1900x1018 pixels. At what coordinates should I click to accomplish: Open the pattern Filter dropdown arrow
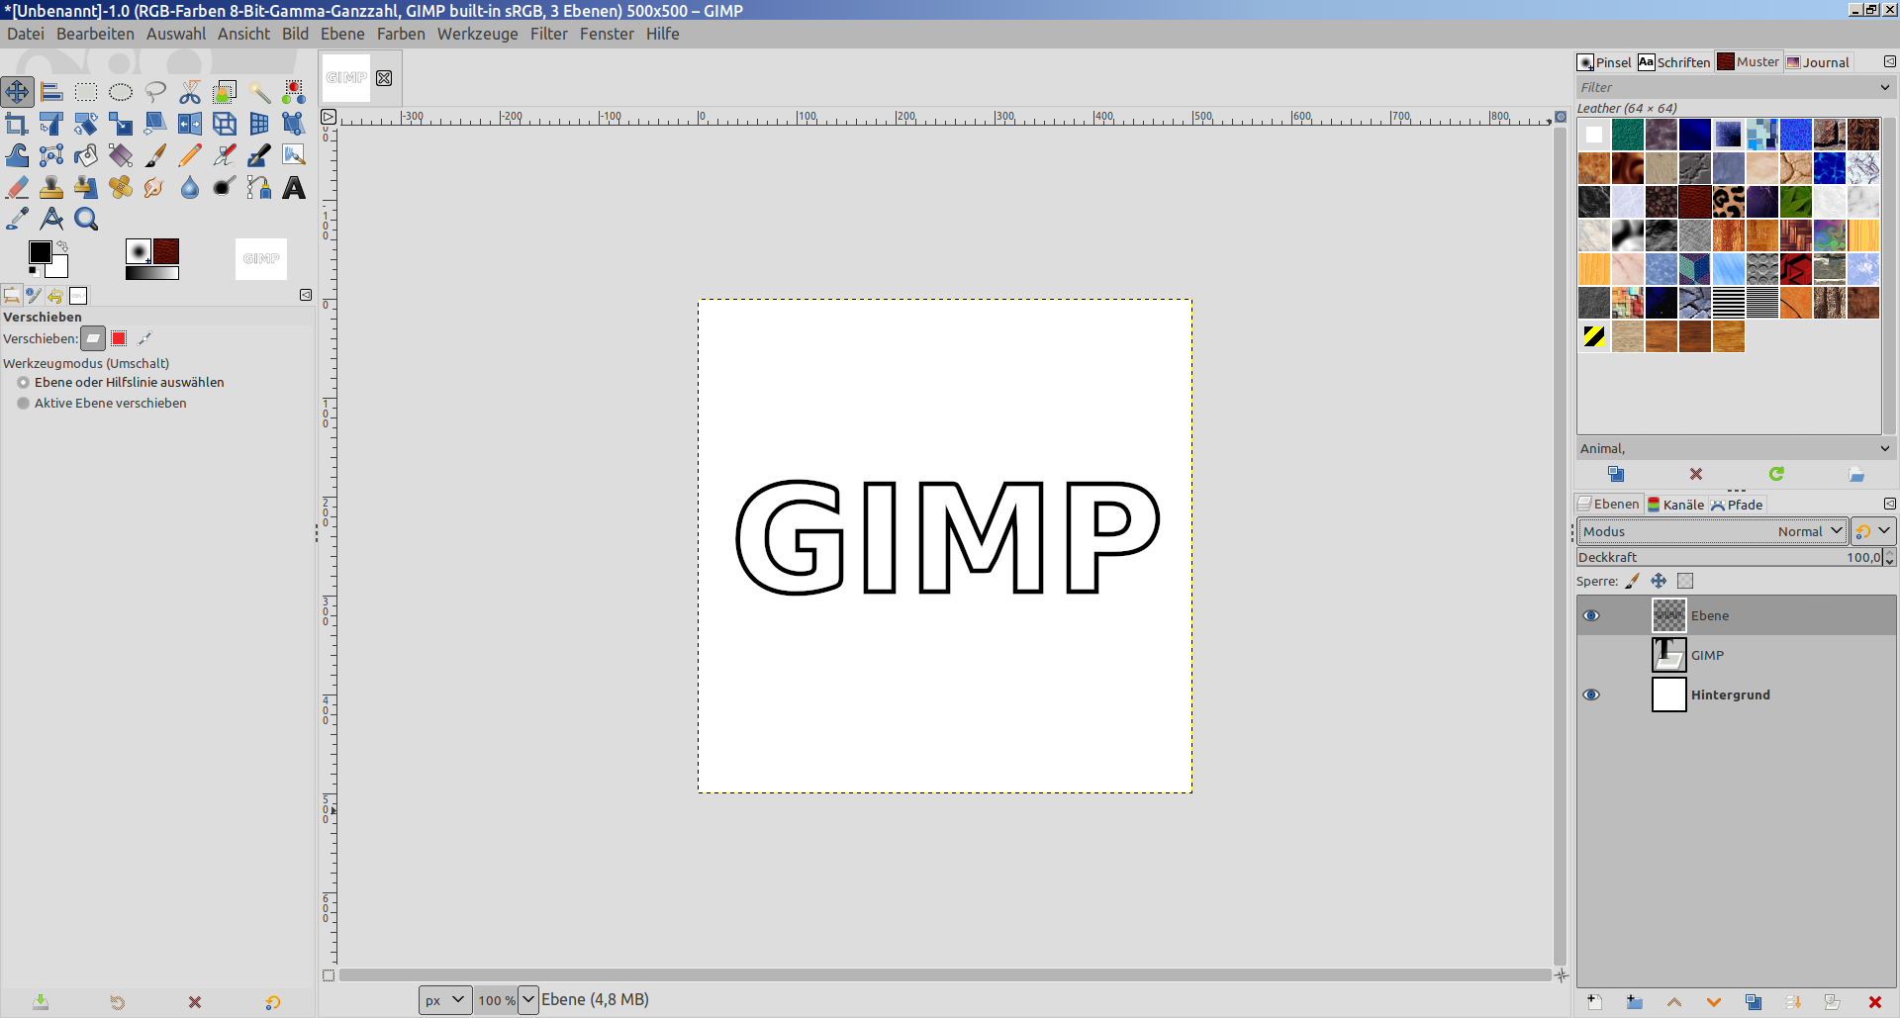pyautogui.click(x=1885, y=87)
